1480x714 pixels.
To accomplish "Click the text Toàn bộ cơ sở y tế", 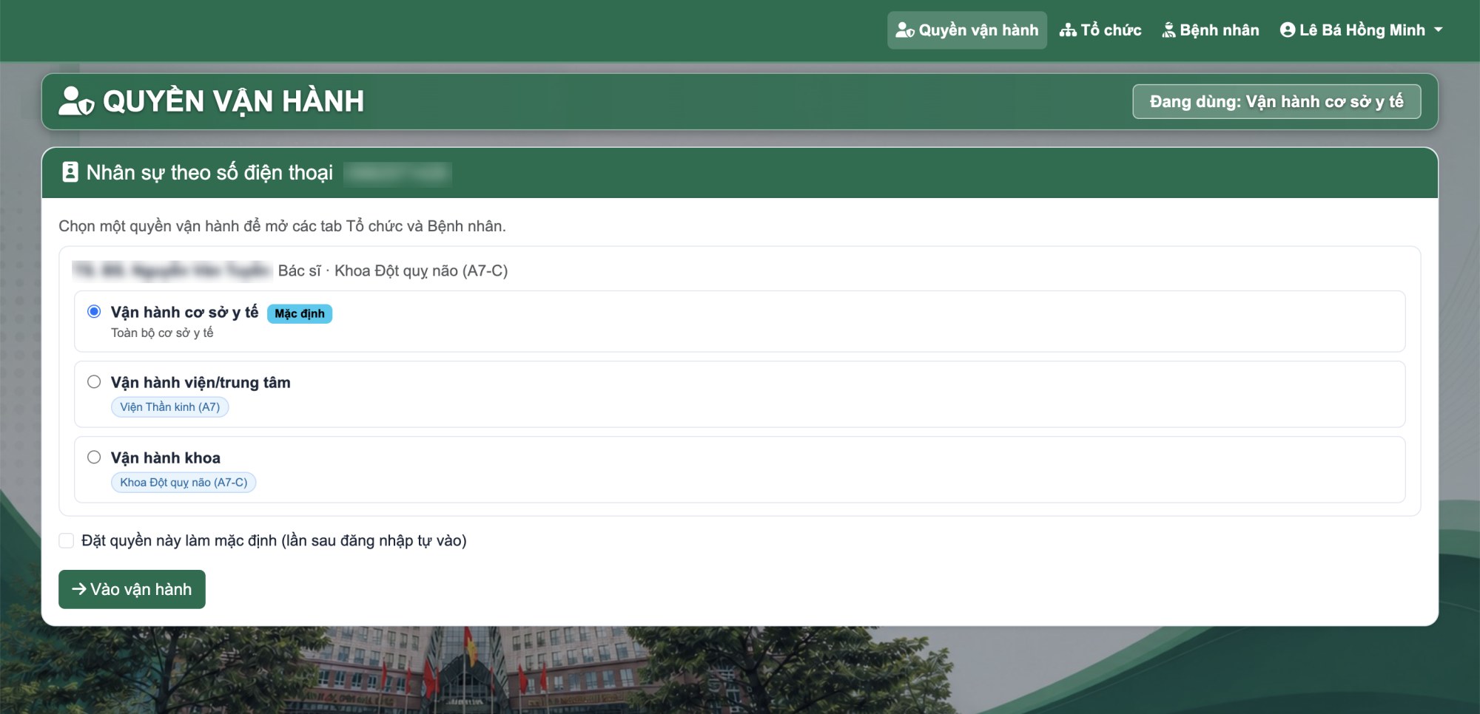I will click(162, 333).
